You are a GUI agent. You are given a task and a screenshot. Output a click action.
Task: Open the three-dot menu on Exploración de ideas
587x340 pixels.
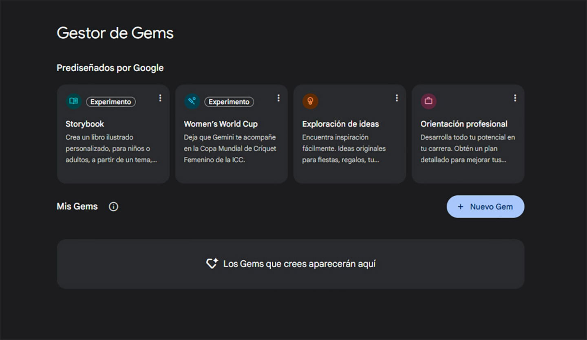pyautogui.click(x=397, y=98)
